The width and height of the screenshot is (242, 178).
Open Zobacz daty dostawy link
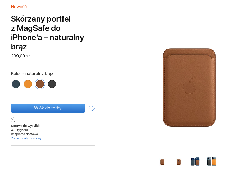pos(26,138)
